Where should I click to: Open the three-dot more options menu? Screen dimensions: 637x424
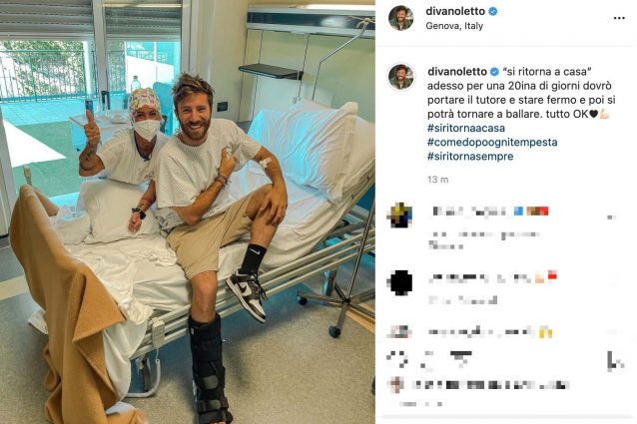[619, 18]
